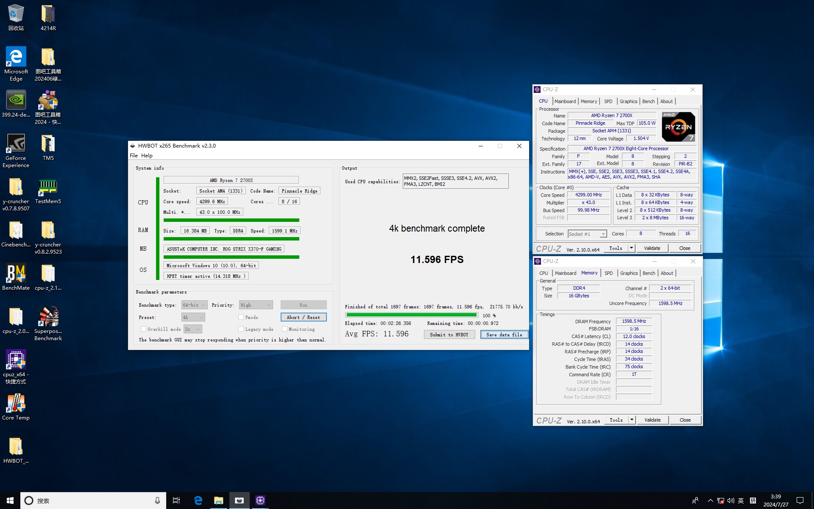This screenshot has width=814, height=509.
Task: Open y-cruncher v0.8.2.9523 folder
Action: coord(48,238)
